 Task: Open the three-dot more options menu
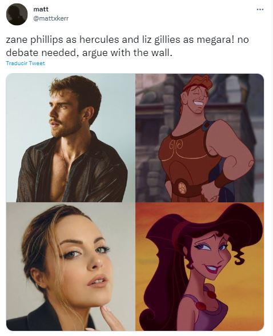(260, 9)
